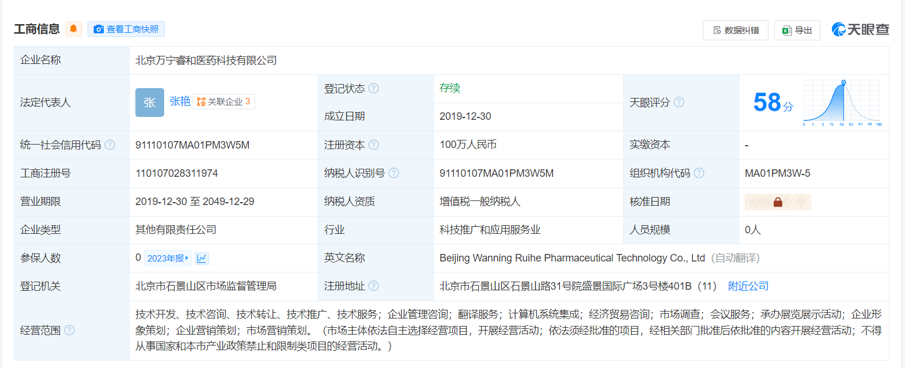Image resolution: width=905 pixels, height=368 pixels.
Task: Click the locked 核准日期 padlock
Action: point(778,202)
